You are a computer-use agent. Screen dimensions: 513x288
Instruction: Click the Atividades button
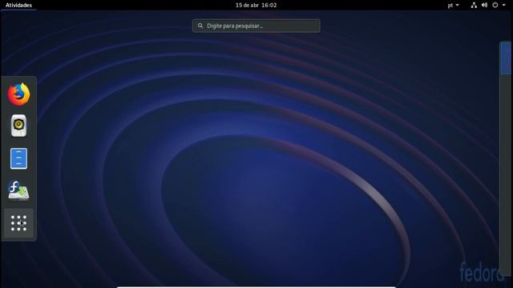[x=18, y=6]
